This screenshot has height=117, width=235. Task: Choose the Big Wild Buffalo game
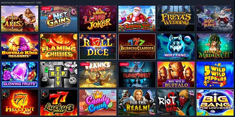(176, 75)
